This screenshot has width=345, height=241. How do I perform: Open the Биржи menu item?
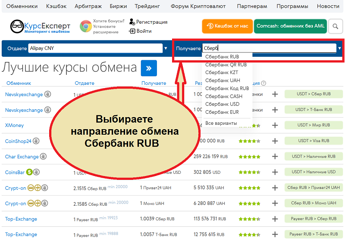click(x=118, y=6)
